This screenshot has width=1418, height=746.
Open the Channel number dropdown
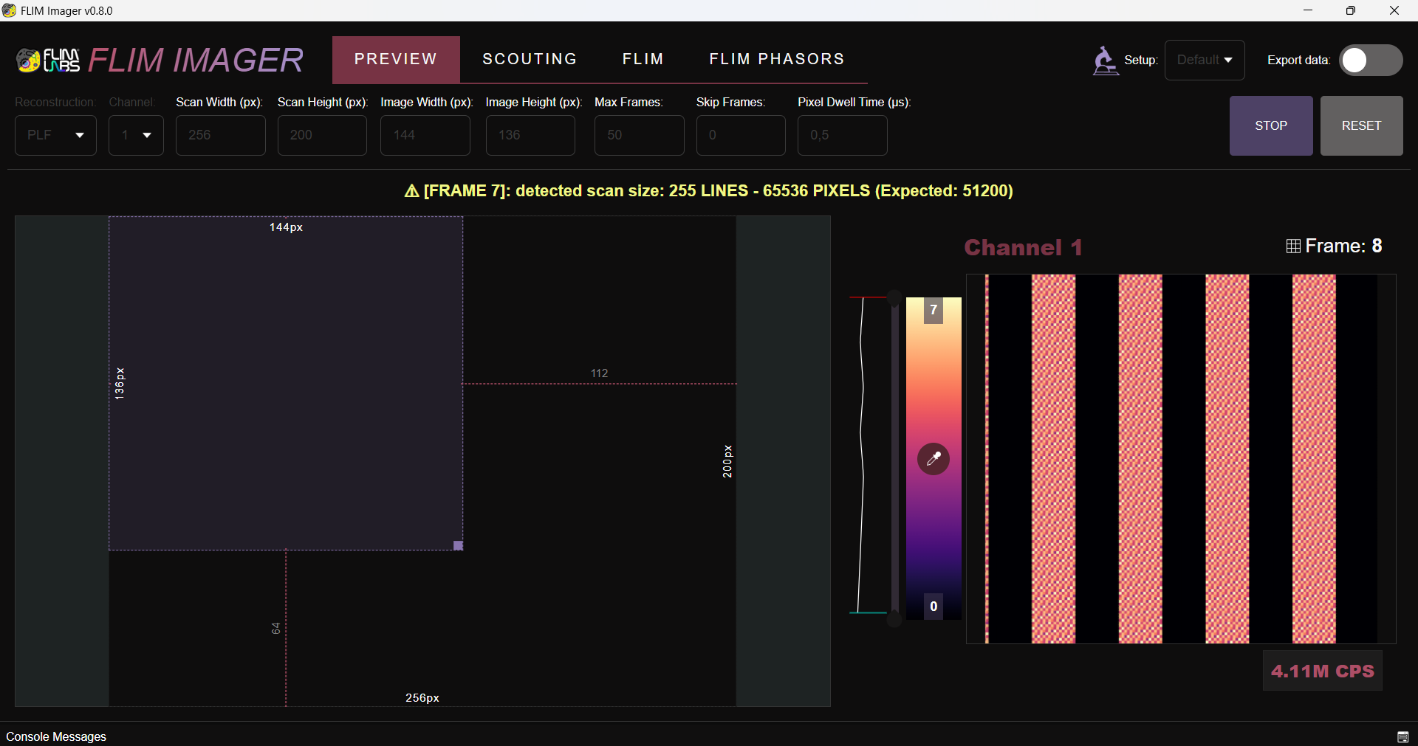tap(136, 135)
